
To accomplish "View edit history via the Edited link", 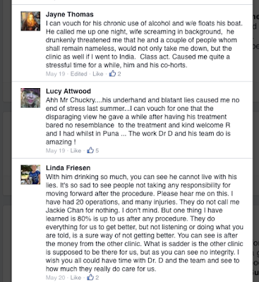I will (x=79, y=74).
